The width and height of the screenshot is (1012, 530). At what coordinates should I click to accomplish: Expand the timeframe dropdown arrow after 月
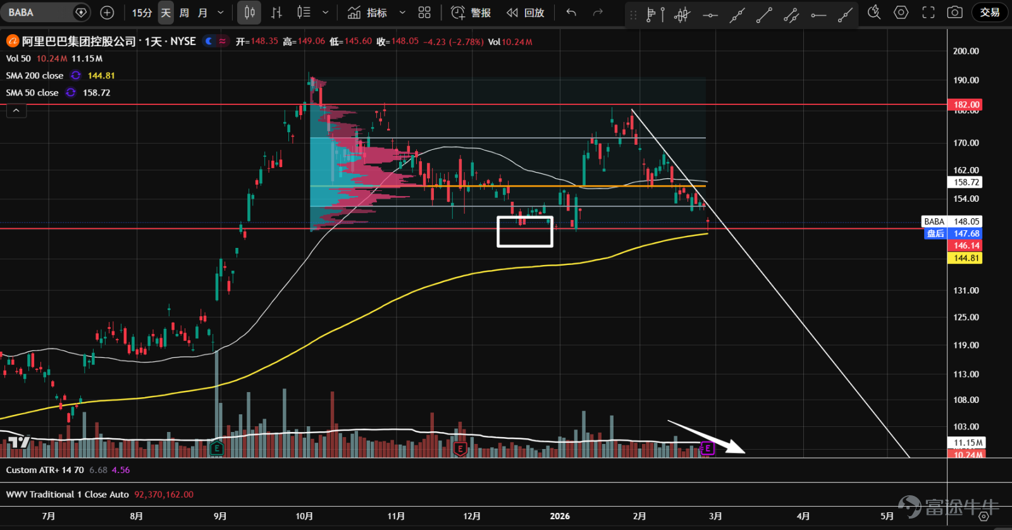point(220,13)
